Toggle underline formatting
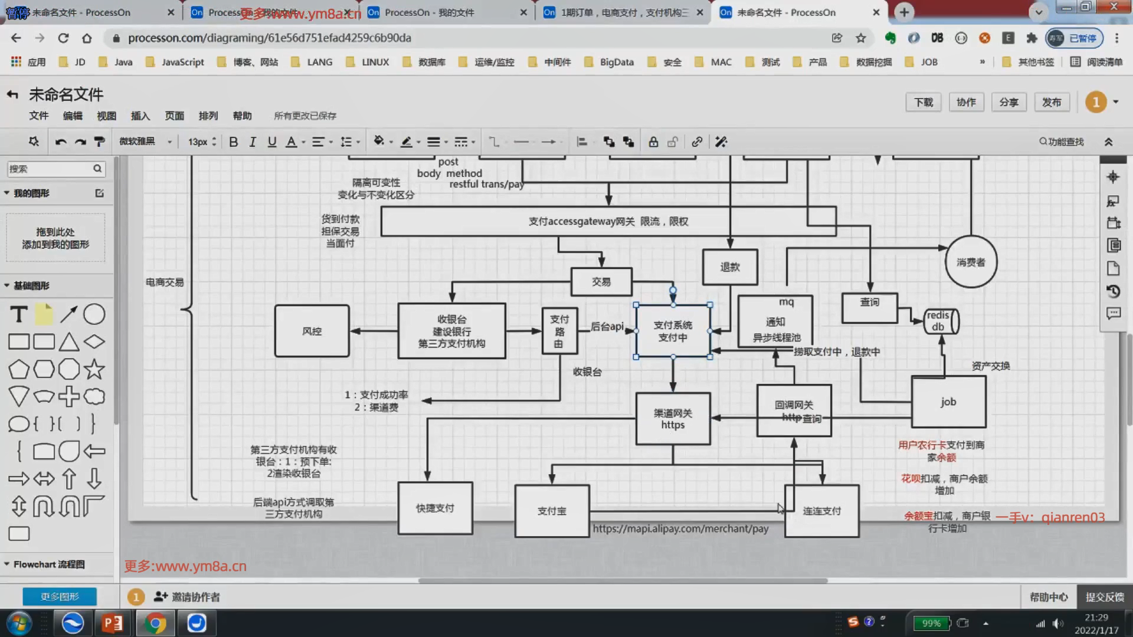 (x=271, y=142)
